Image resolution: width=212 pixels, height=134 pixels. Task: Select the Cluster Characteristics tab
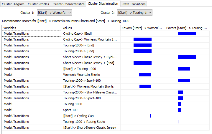(68, 4)
